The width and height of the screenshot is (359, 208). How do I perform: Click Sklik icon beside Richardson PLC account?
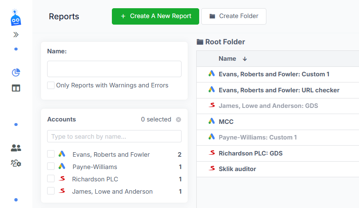click(x=62, y=178)
